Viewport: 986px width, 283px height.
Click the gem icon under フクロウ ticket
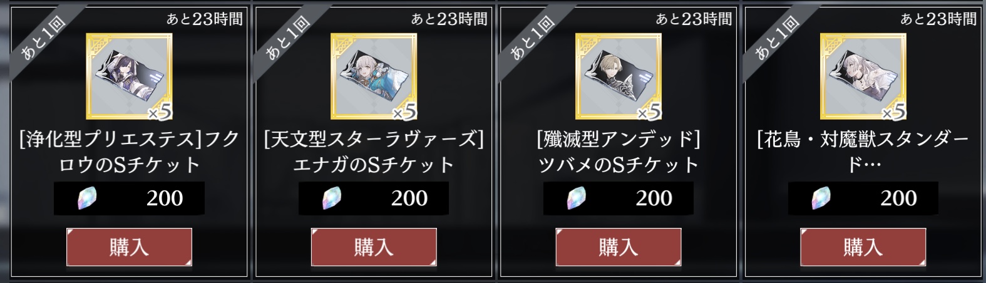coord(86,198)
